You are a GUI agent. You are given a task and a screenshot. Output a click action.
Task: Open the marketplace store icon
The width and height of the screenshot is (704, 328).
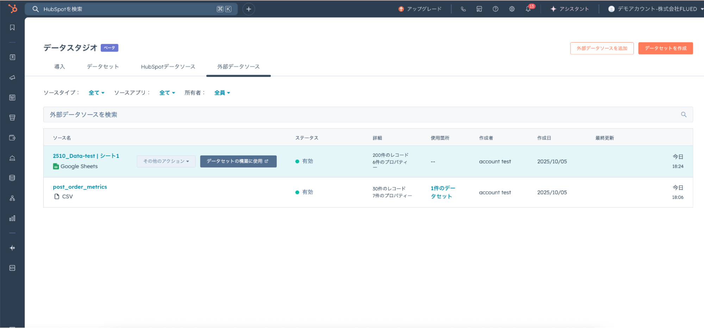pyautogui.click(x=479, y=9)
